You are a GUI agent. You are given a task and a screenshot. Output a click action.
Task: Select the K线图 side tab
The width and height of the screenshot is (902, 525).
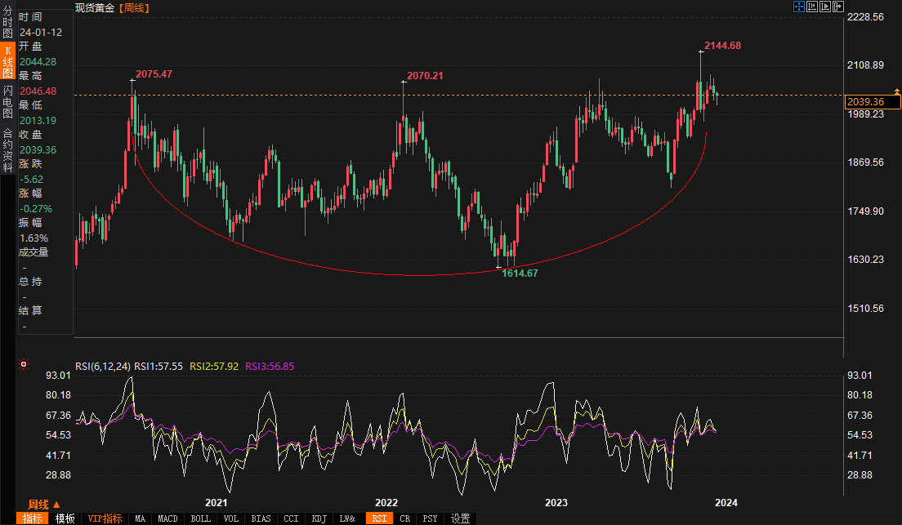coord(7,61)
